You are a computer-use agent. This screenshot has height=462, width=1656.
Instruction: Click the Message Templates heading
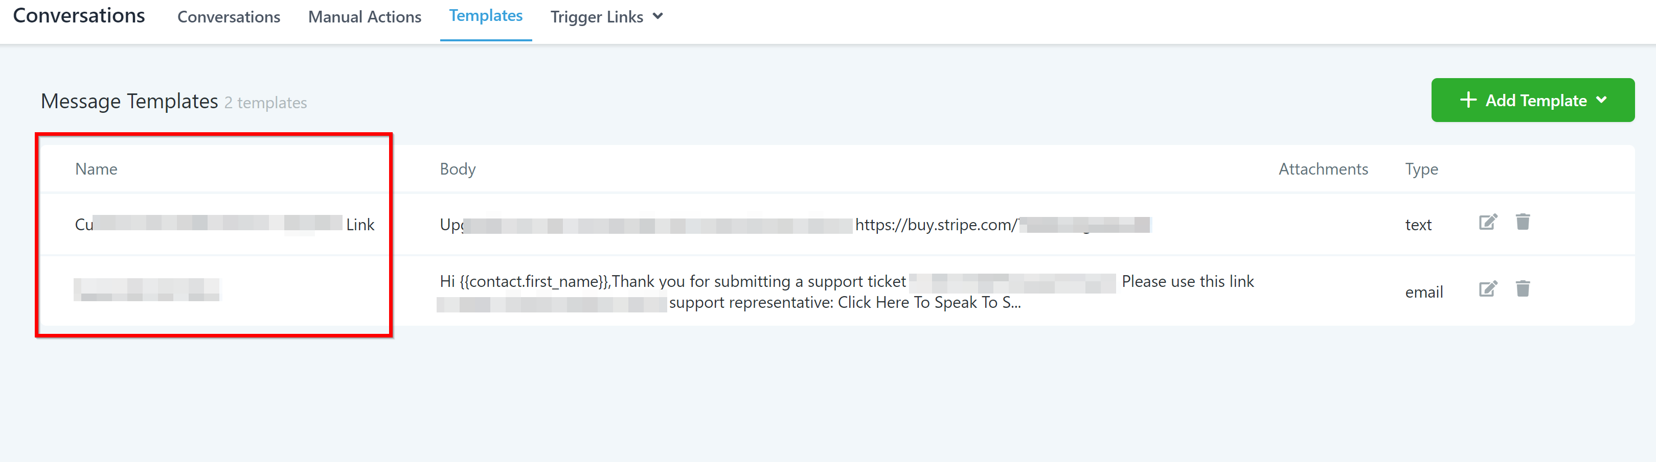pos(129,102)
